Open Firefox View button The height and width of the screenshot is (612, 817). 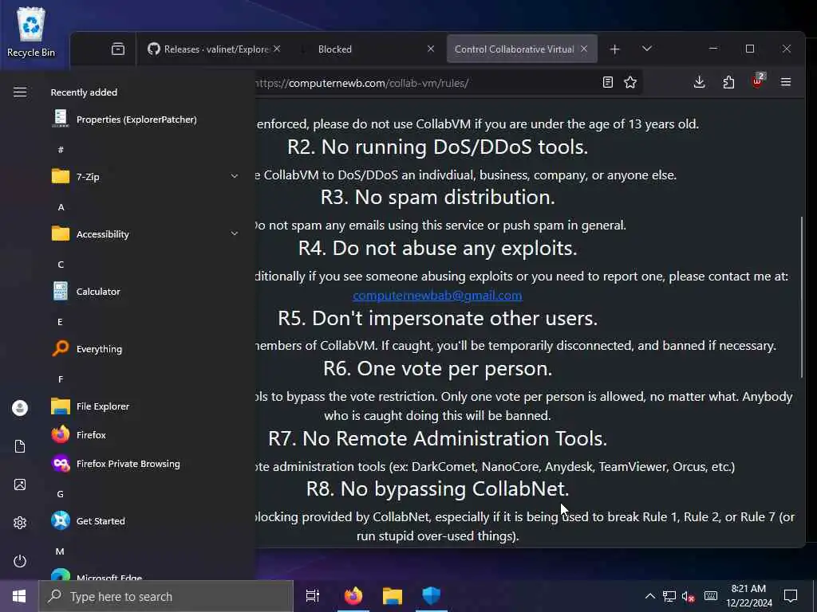[118, 49]
